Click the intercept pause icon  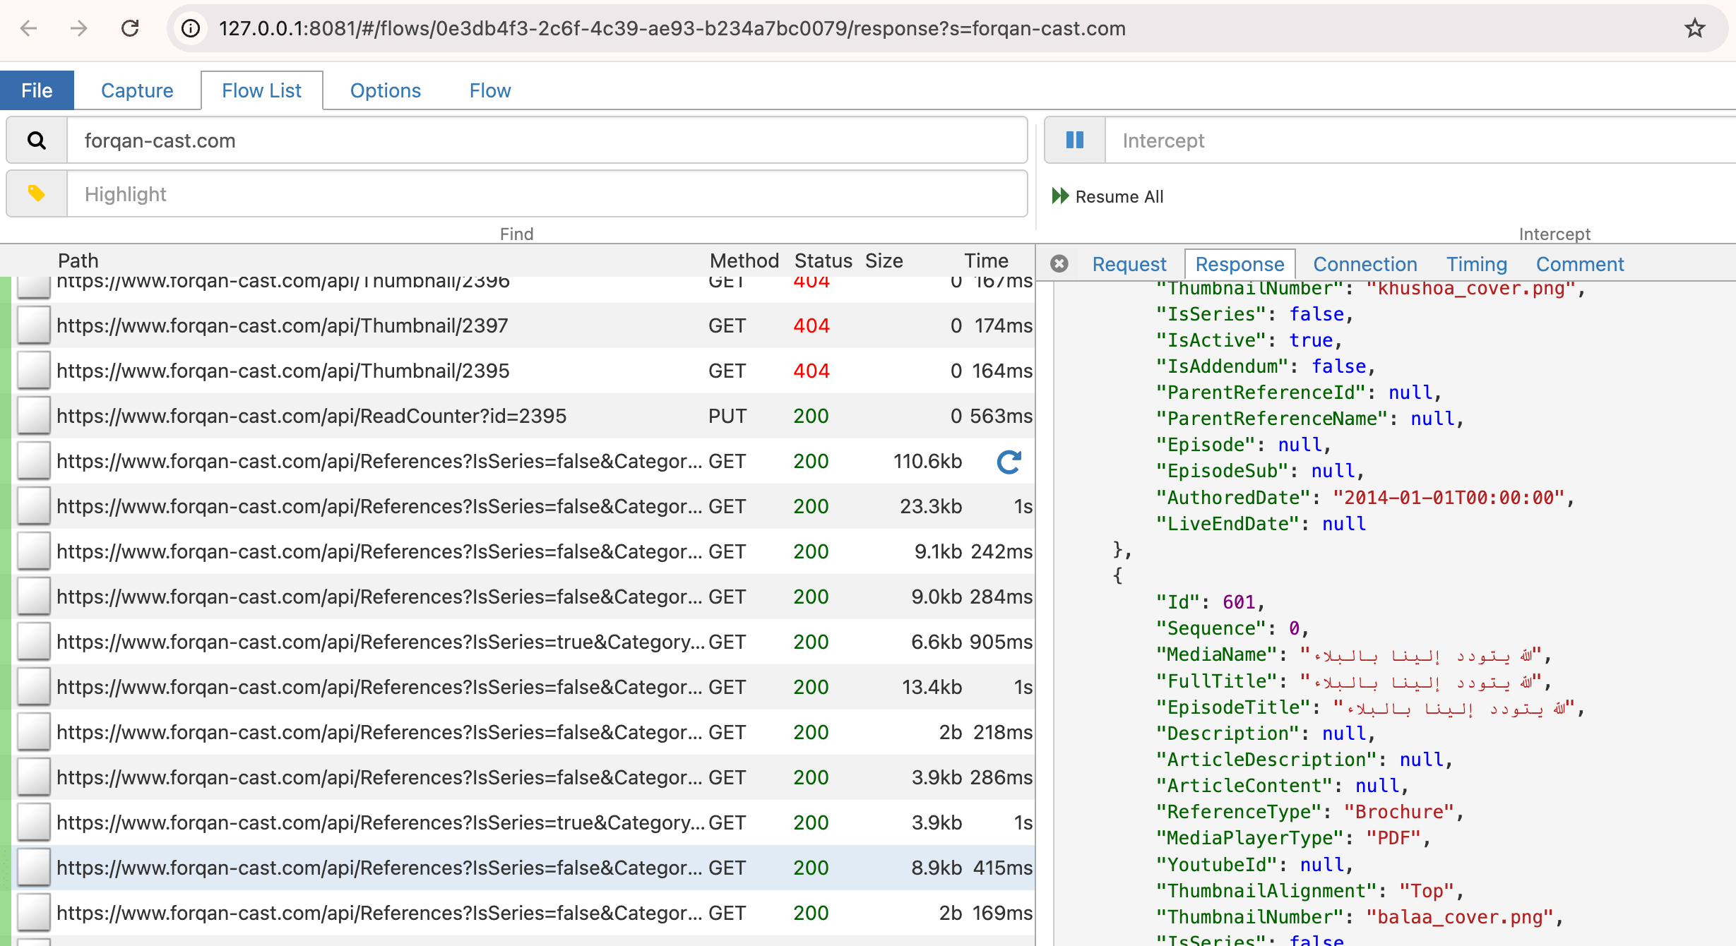coord(1075,140)
